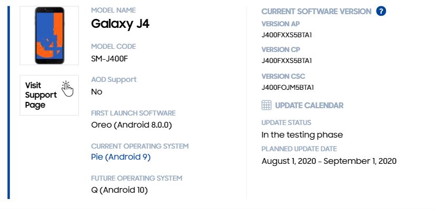Select the Galaxy J4 model name
The width and height of the screenshot is (436, 209).
120,24
